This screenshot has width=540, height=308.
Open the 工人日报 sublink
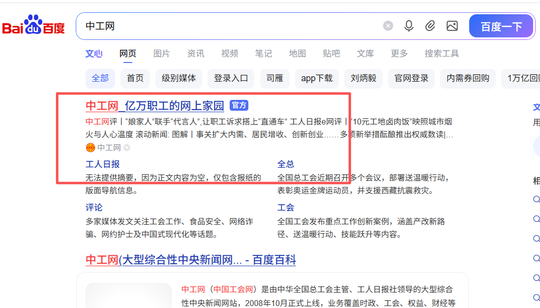pos(102,164)
